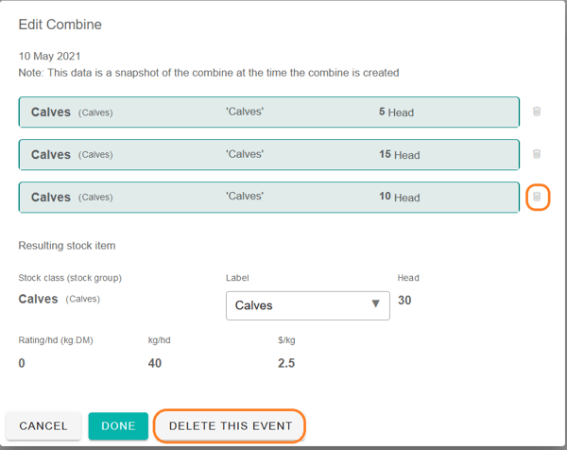Click the kg/hd value 40

point(155,363)
